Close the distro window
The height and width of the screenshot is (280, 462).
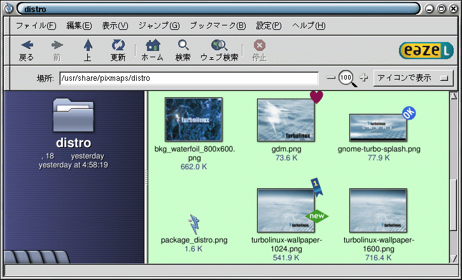(454, 9)
